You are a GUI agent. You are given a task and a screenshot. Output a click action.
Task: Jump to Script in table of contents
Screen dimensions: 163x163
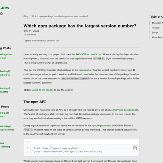click(155, 33)
